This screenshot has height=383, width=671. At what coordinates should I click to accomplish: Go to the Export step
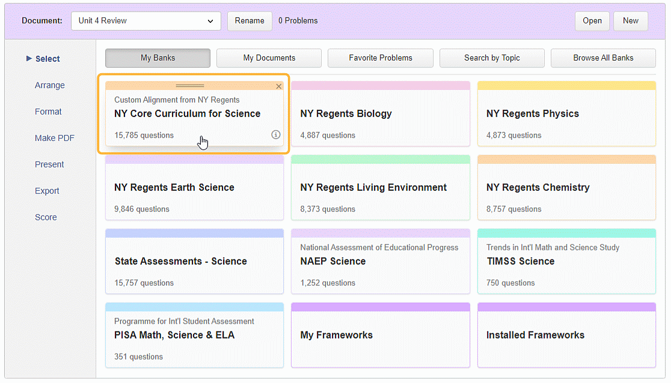tap(47, 191)
